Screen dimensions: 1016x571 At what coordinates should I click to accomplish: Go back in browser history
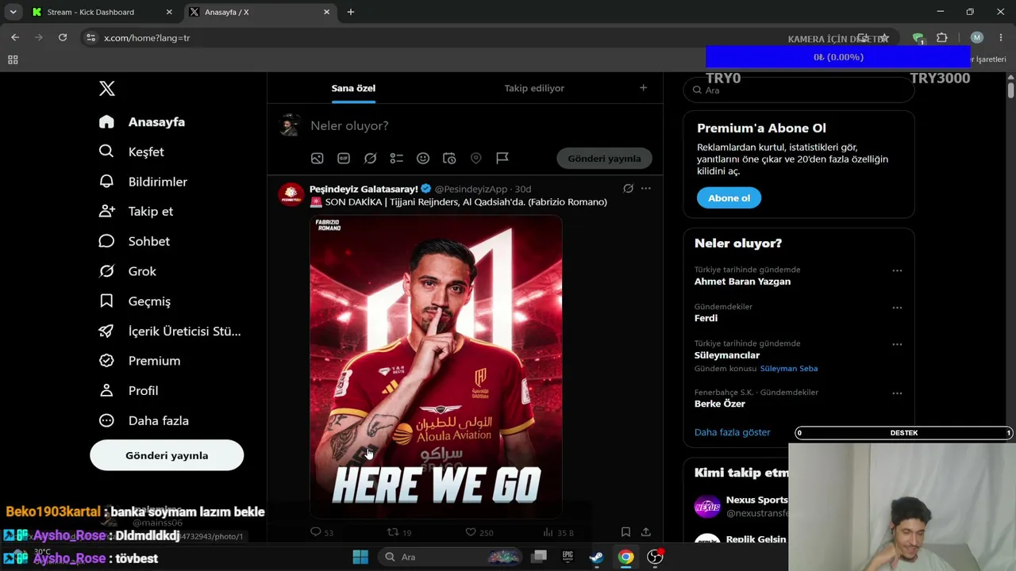pos(15,37)
